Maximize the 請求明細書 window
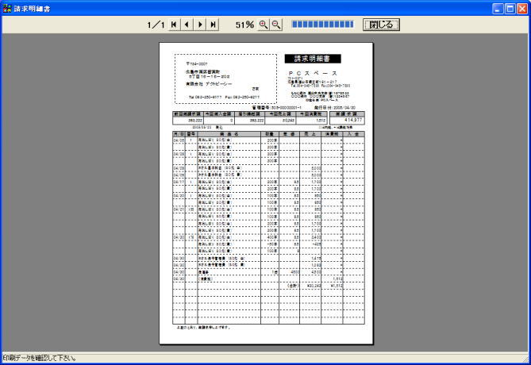The height and width of the screenshot is (365, 531). pos(510,9)
